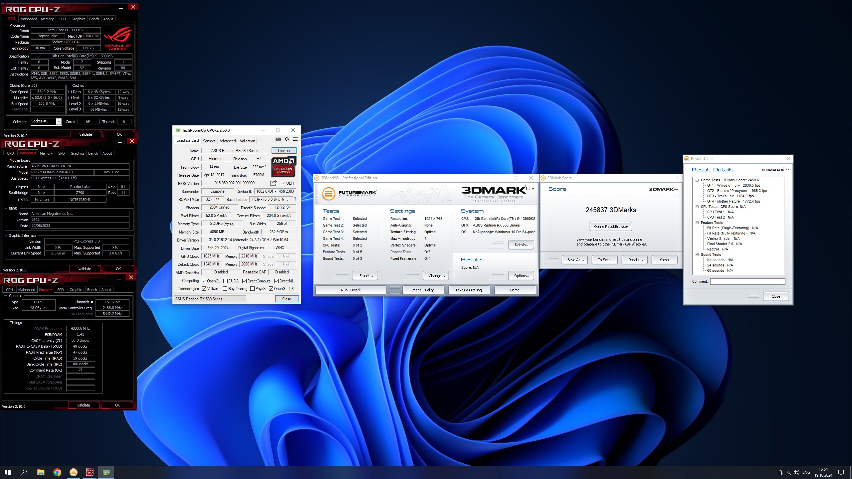Take a GPU-Z screenshot with camera icon
The width and height of the screenshot is (852, 479).
[x=278, y=139]
